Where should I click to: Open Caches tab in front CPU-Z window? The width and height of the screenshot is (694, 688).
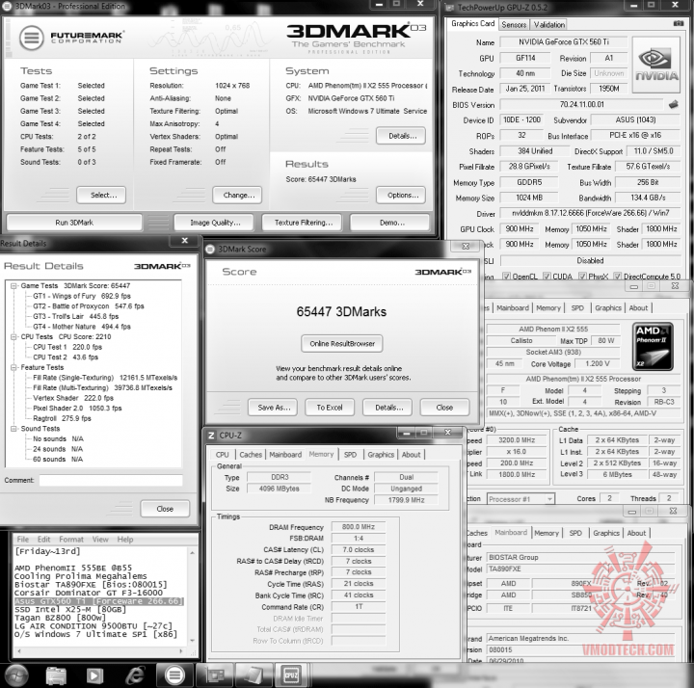[251, 455]
